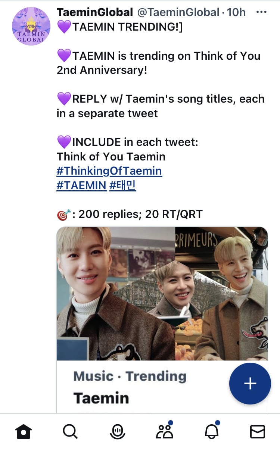
Task: Open tweet text about Think of You anniversary
Action: (x=159, y=63)
